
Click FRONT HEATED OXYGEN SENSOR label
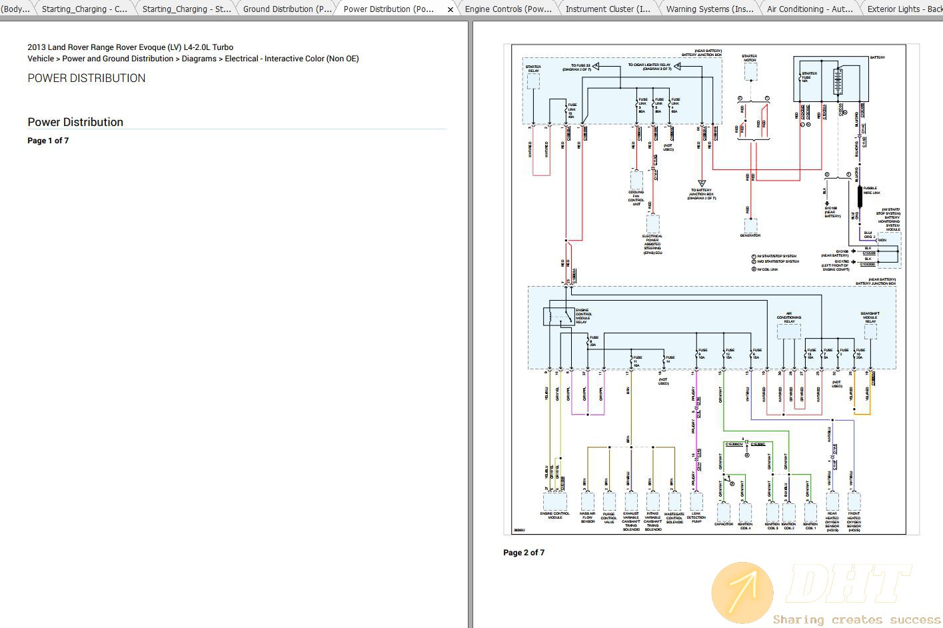point(854,522)
